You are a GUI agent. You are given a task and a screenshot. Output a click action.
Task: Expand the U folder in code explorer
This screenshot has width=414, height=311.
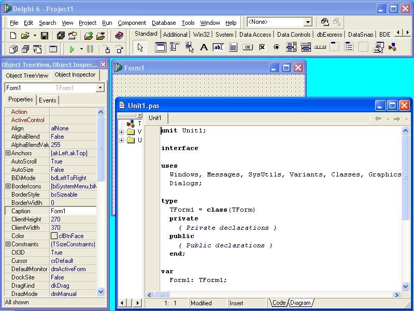click(x=121, y=140)
